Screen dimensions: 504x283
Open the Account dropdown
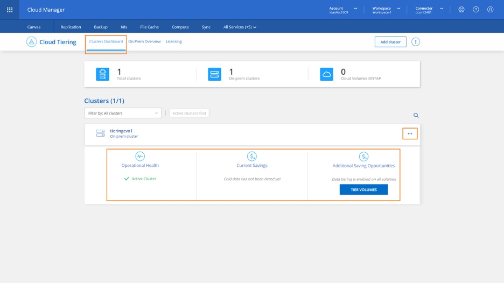point(343,10)
